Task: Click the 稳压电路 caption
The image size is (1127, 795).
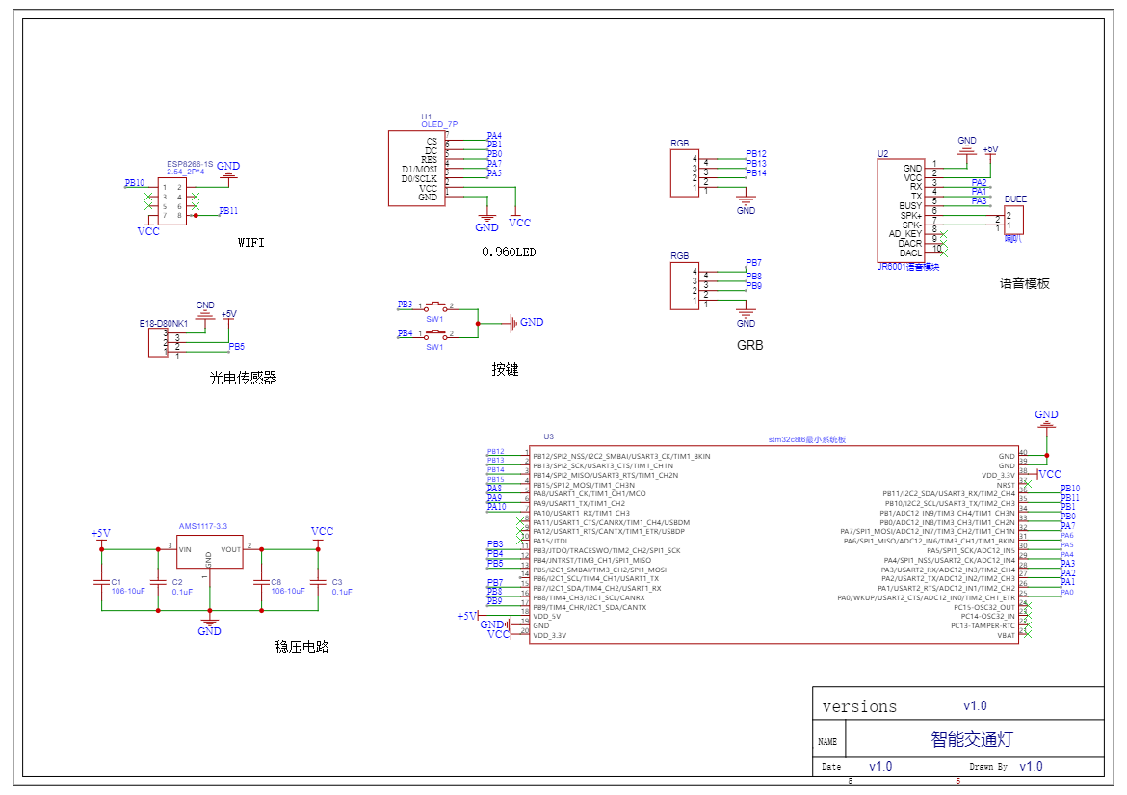Action: point(301,647)
